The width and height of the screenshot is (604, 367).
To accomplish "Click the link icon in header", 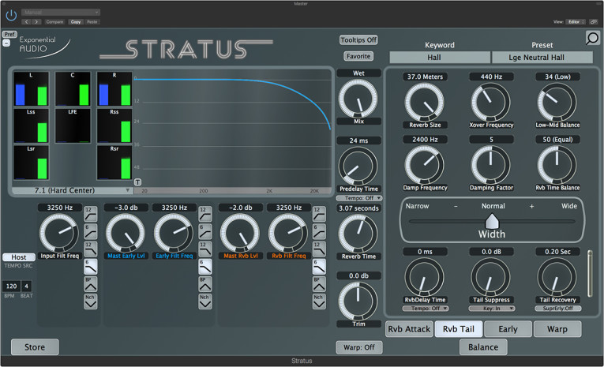I will coord(594,22).
